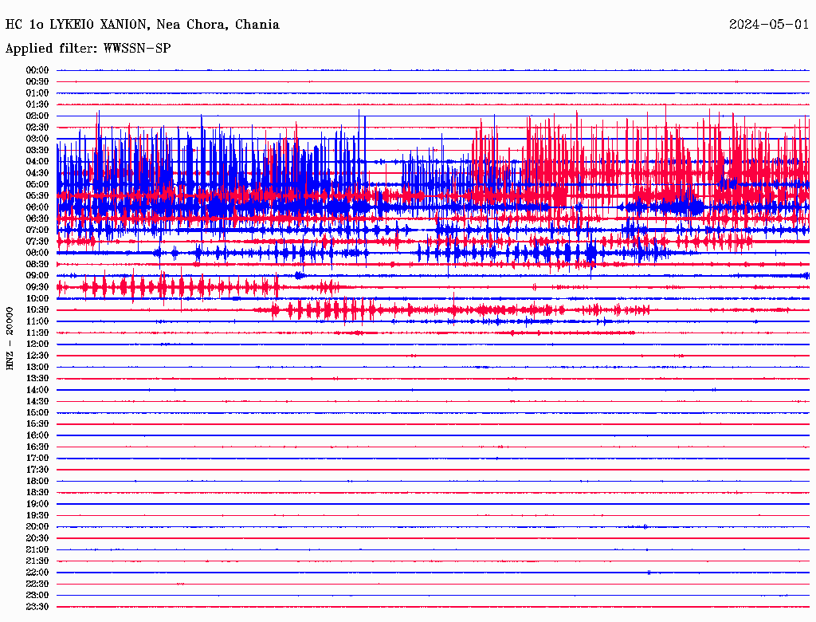The height and width of the screenshot is (622, 816).
Task: Click the 'Applied filter: WWSSN-SP' text
Action: point(88,49)
